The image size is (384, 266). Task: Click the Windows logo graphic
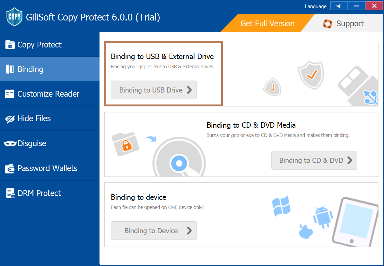pyautogui.click(x=281, y=206)
